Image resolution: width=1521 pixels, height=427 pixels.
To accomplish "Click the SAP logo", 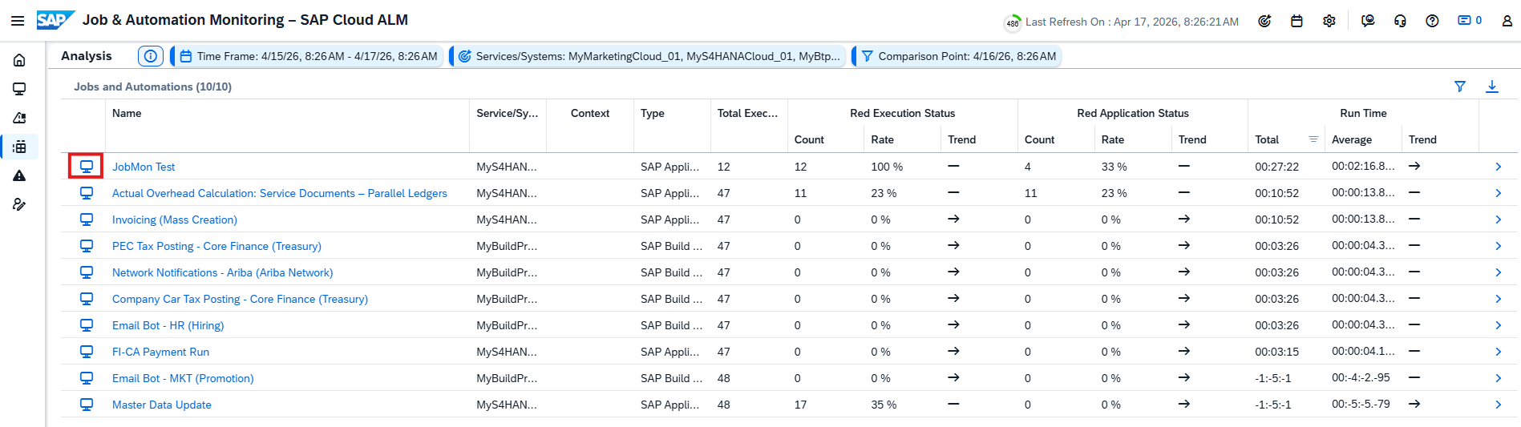I will [x=55, y=20].
